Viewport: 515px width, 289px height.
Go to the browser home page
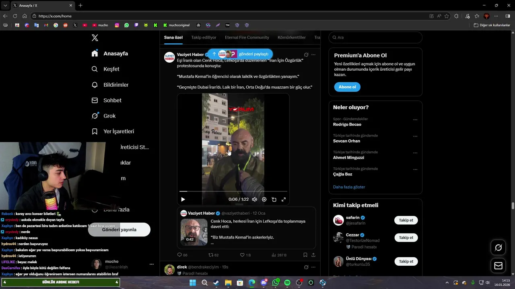(25, 16)
